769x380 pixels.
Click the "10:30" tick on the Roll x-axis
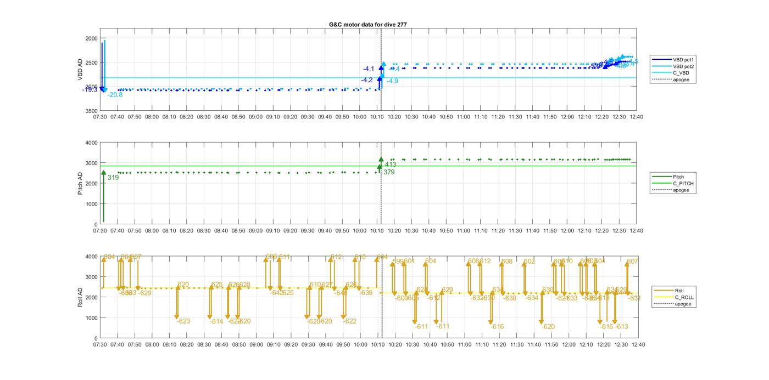tap(413, 345)
